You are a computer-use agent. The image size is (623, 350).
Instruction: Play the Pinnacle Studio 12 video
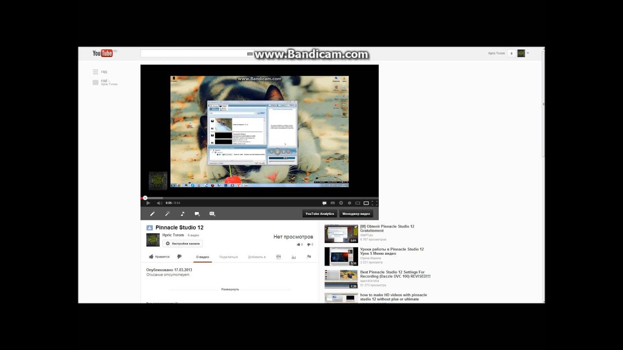click(x=148, y=203)
